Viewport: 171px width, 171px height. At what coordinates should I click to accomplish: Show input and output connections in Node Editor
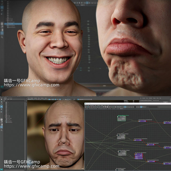pyautogui.click(x=91, y=107)
